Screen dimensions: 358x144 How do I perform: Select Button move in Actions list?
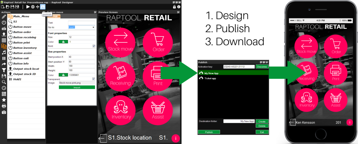tap(26, 27)
